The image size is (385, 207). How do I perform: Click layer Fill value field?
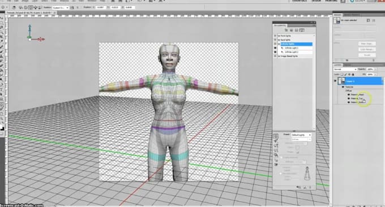[x=371, y=74]
